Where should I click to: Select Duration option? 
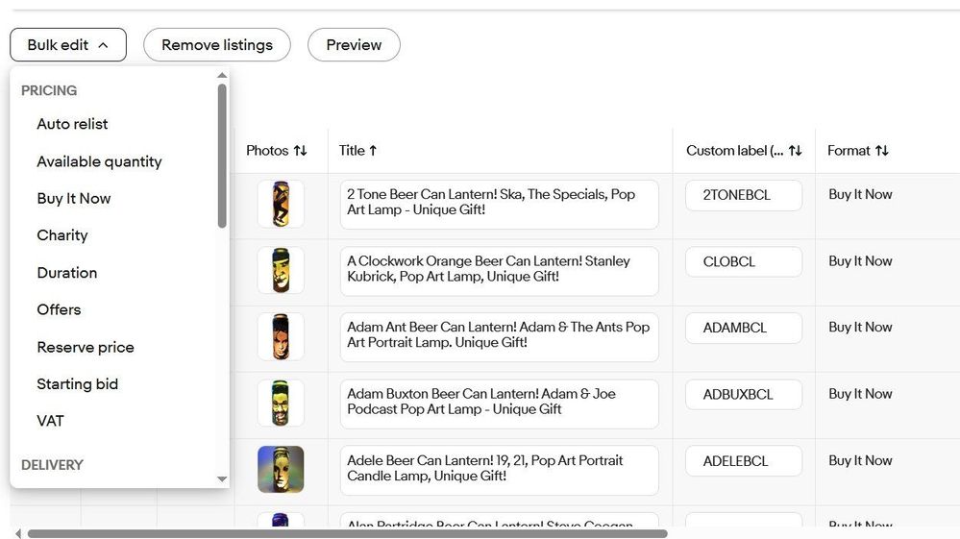click(x=66, y=273)
